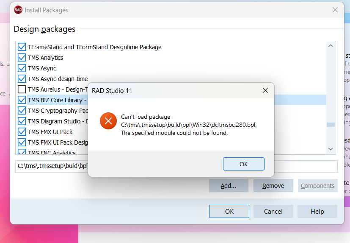
Task: Select TMS FMX UI Pack row
Action: tap(50, 132)
